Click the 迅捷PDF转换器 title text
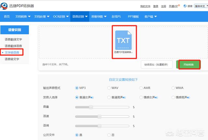This screenshot has width=208, height=140. 21,6
